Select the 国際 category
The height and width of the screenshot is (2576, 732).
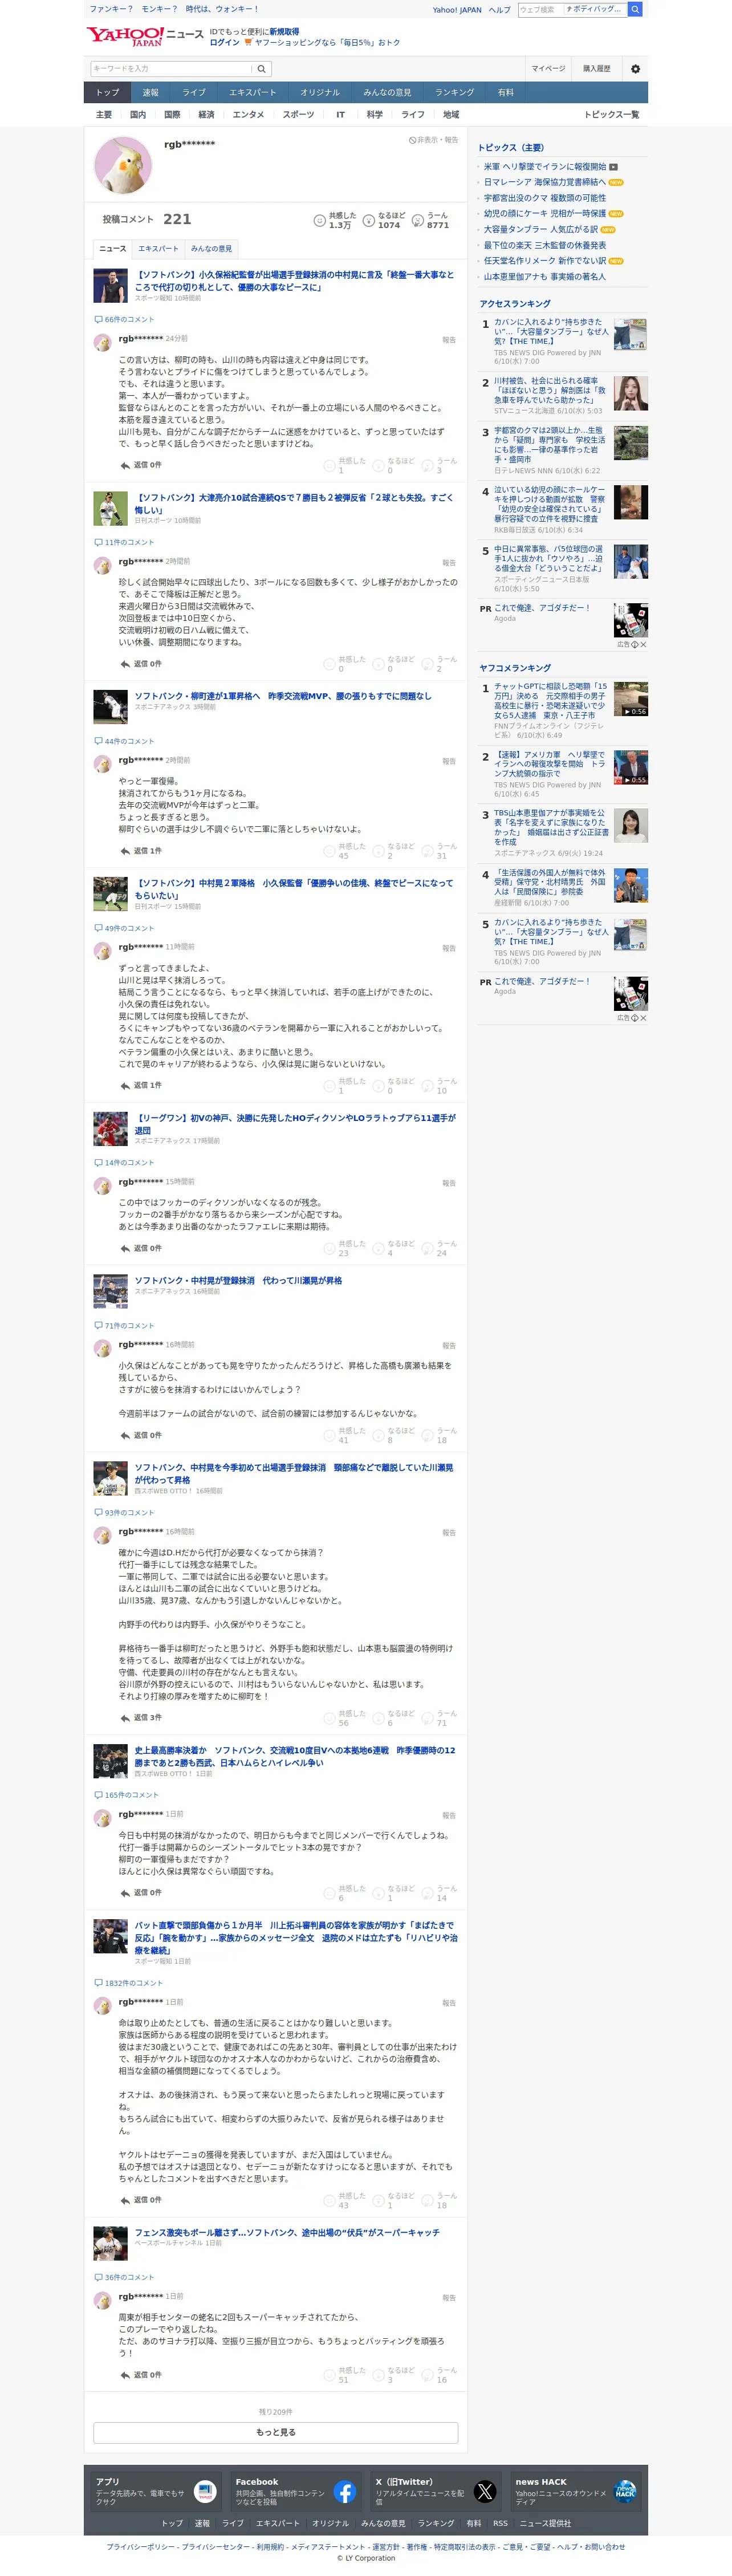coord(172,115)
